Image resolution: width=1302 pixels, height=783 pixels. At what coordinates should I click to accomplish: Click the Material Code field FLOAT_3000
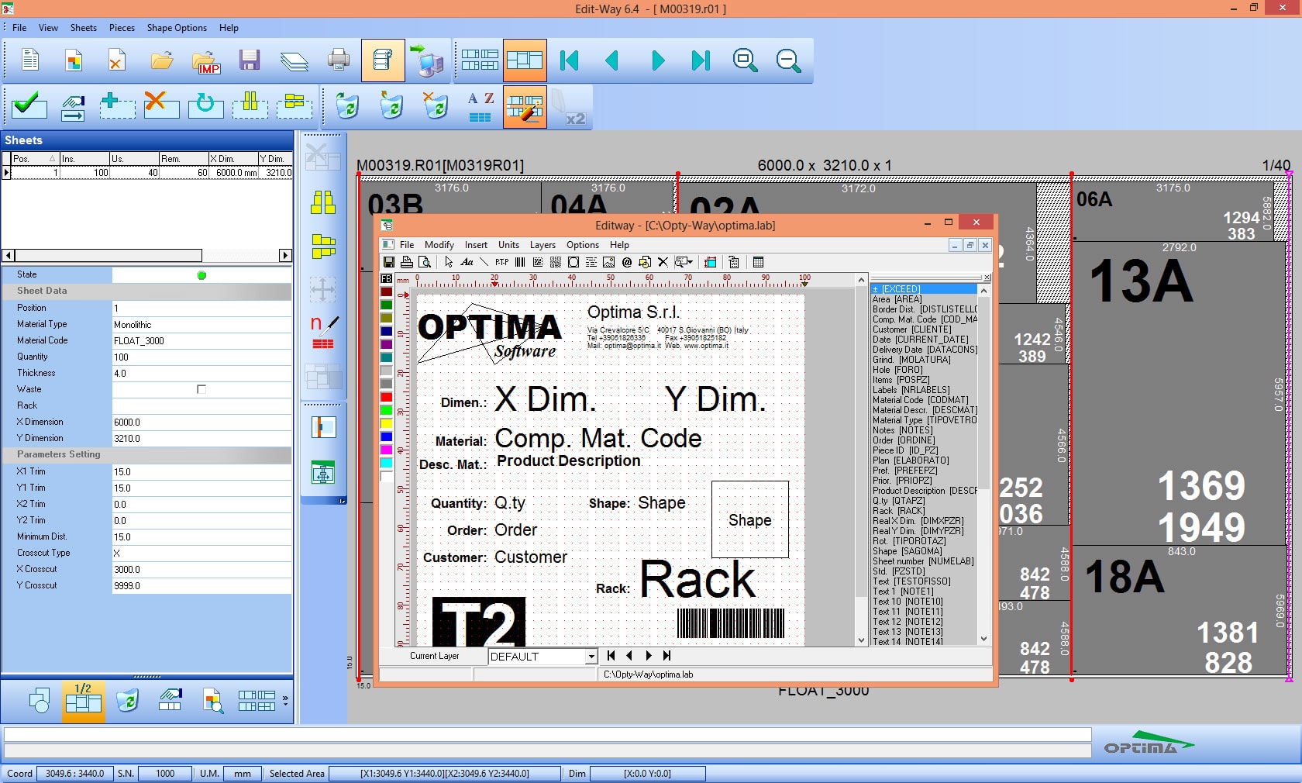coord(201,341)
